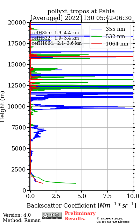Screen dimensions: 140x224
Task: Click the Creative Commons license badge
Action: (x=52, y=216)
